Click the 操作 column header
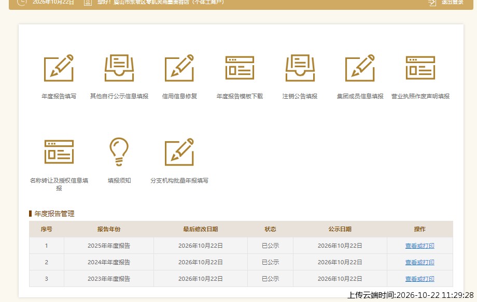Image resolution: width=477 pixels, height=302 pixels. tap(420, 229)
